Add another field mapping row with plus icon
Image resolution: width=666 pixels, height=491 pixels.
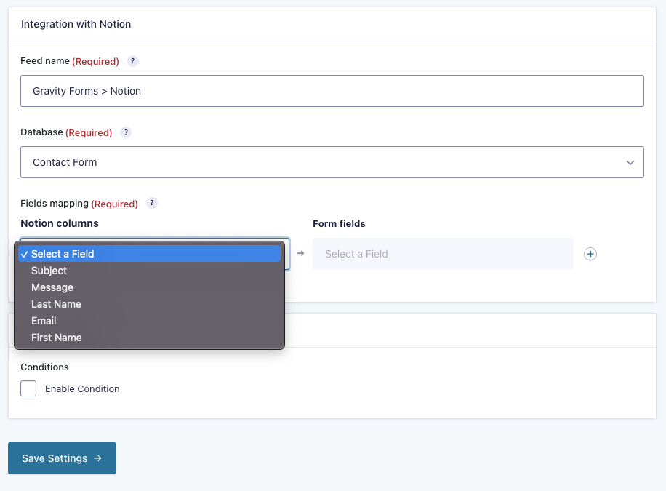coord(590,254)
